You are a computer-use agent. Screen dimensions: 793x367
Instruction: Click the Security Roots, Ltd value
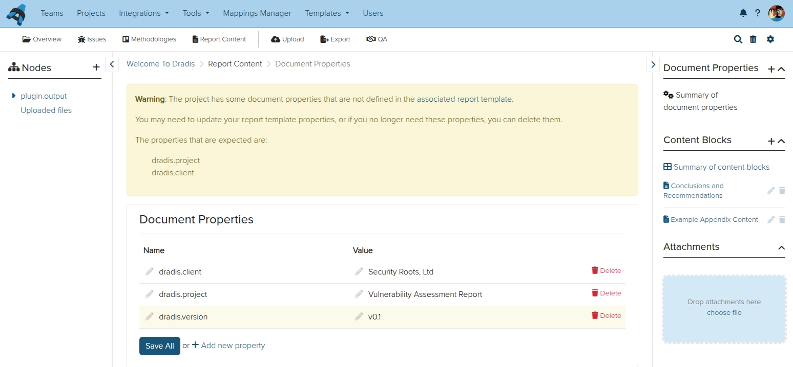coord(401,272)
